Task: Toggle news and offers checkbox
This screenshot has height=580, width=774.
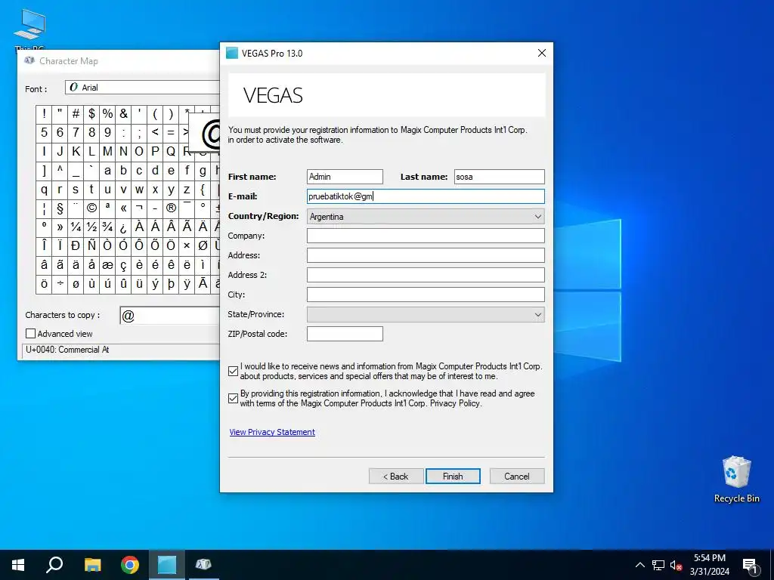Action: point(234,372)
